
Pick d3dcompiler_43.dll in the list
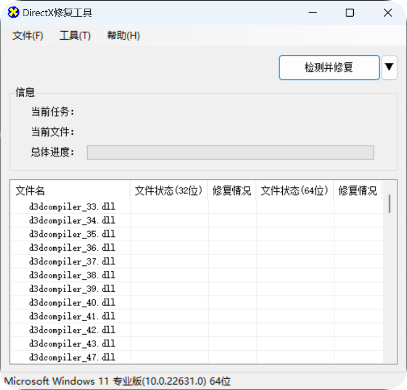72,344
